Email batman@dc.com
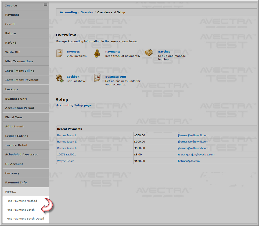Screen dimensions: 259x226 pos(189,161)
